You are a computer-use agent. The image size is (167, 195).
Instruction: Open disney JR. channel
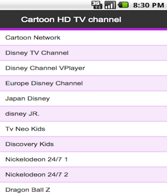coord(83,114)
